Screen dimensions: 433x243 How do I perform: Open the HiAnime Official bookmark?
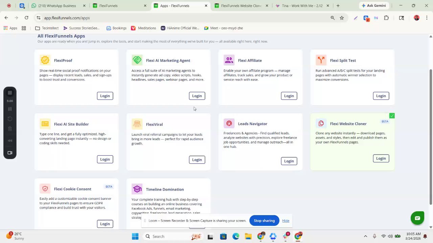[180, 28]
